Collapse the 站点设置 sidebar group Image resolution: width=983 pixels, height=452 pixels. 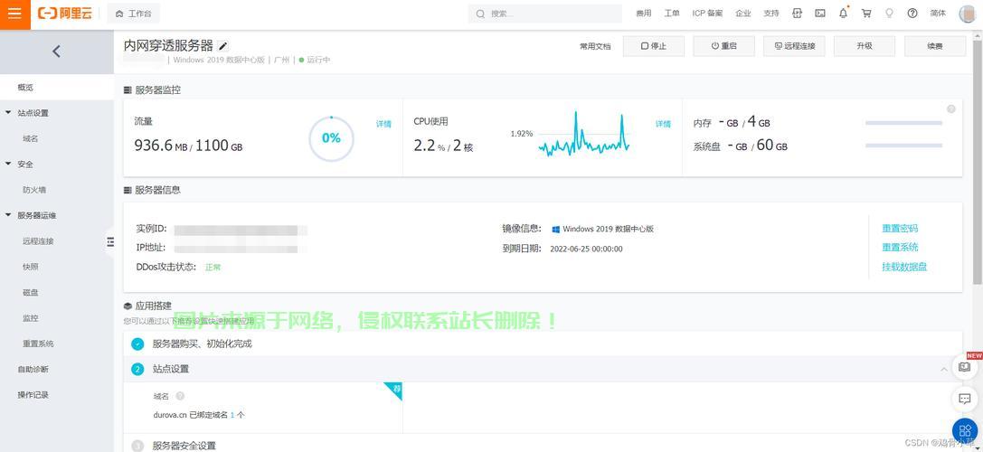(9, 113)
